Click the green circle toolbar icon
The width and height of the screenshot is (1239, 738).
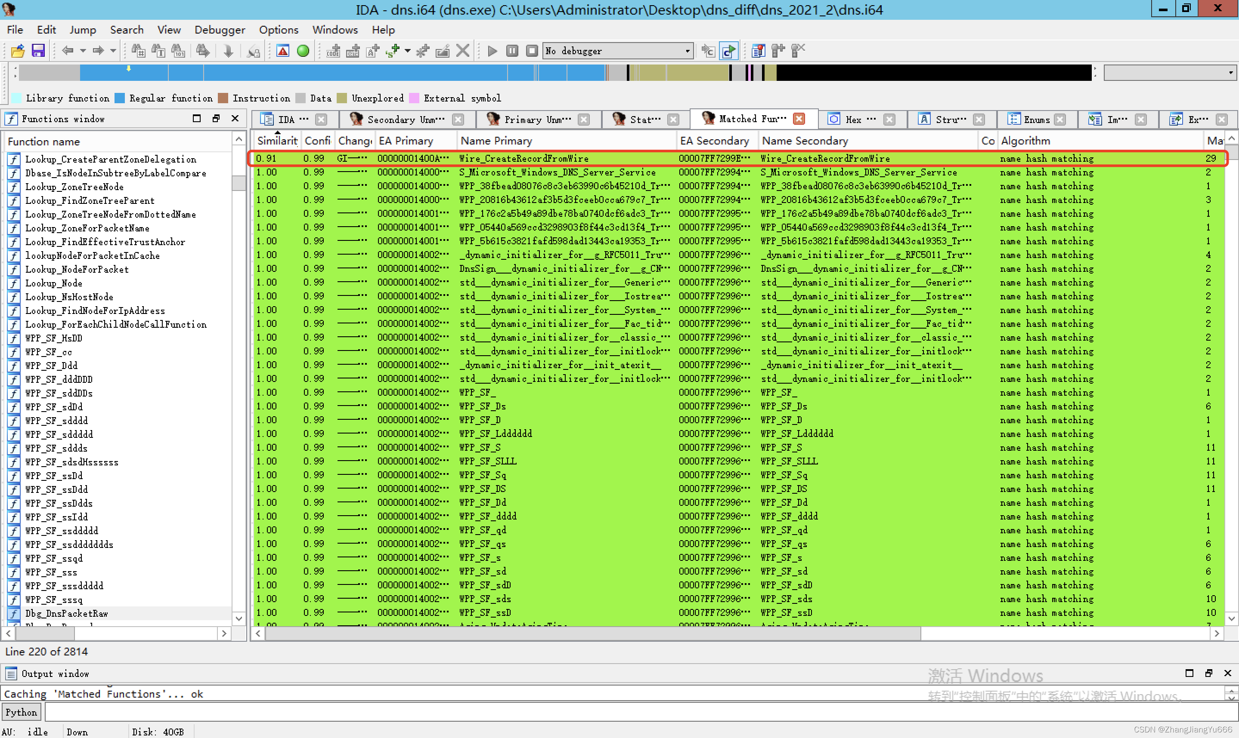point(303,51)
